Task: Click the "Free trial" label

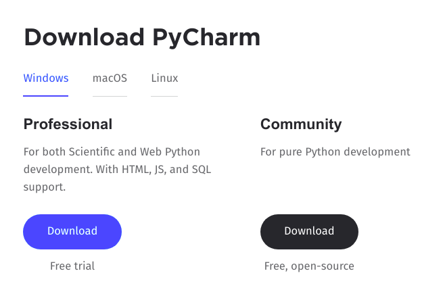Action: 72,266
